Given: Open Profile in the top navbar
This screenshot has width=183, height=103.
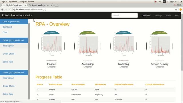Looking at the screenshot, I should coord(168,15).
